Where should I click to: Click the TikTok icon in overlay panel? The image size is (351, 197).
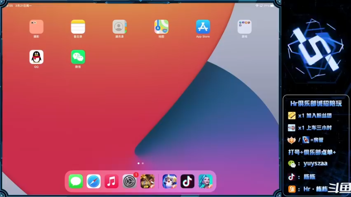[291, 177]
